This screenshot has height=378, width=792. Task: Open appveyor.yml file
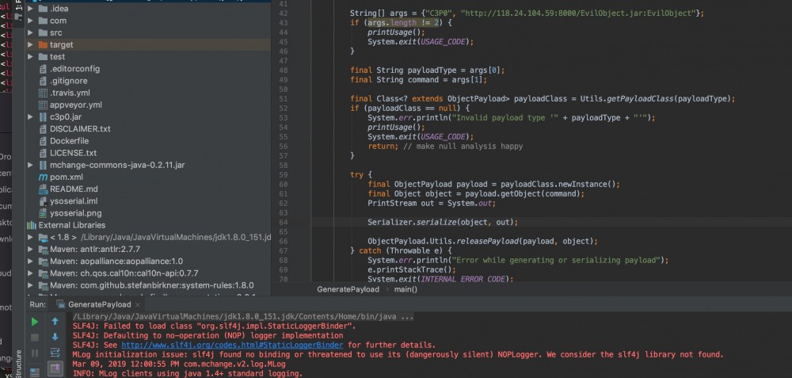pyautogui.click(x=76, y=105)
